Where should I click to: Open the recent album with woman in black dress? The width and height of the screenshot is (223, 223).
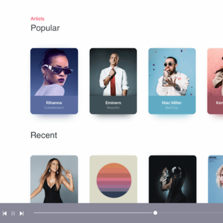pyautogui.click(x=54, y=179)
